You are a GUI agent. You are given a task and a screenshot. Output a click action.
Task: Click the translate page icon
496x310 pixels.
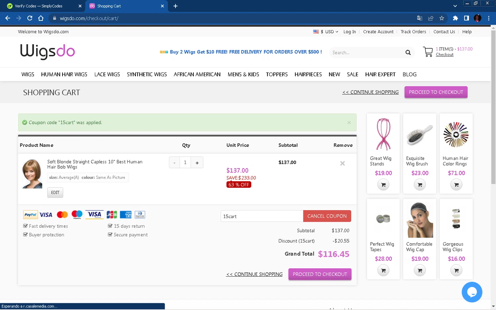pyautogui.click(x=420, y=18)
